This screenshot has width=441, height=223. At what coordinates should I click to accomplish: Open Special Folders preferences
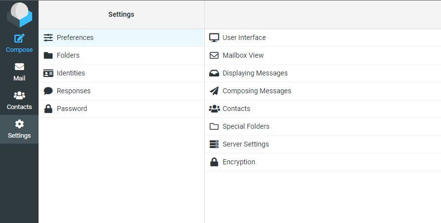click(x=323, y=126)
